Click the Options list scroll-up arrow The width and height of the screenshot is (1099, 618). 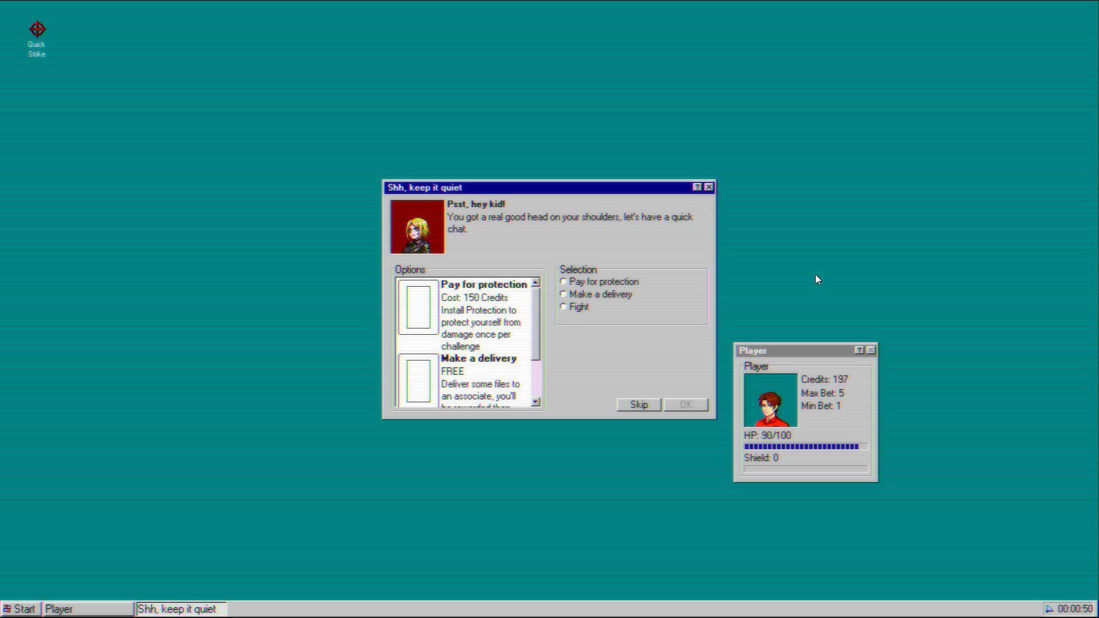click(x=535, y=281)
